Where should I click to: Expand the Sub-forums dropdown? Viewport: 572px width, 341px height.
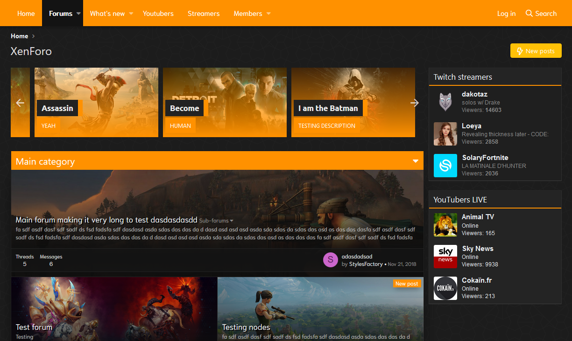[216, 220]
